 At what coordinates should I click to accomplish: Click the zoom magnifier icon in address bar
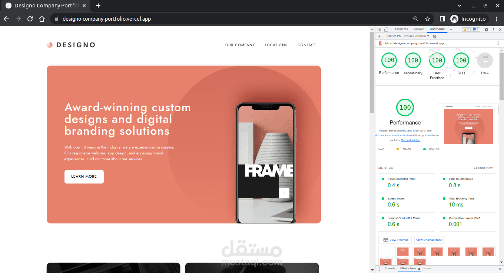[x=416, y=19]
